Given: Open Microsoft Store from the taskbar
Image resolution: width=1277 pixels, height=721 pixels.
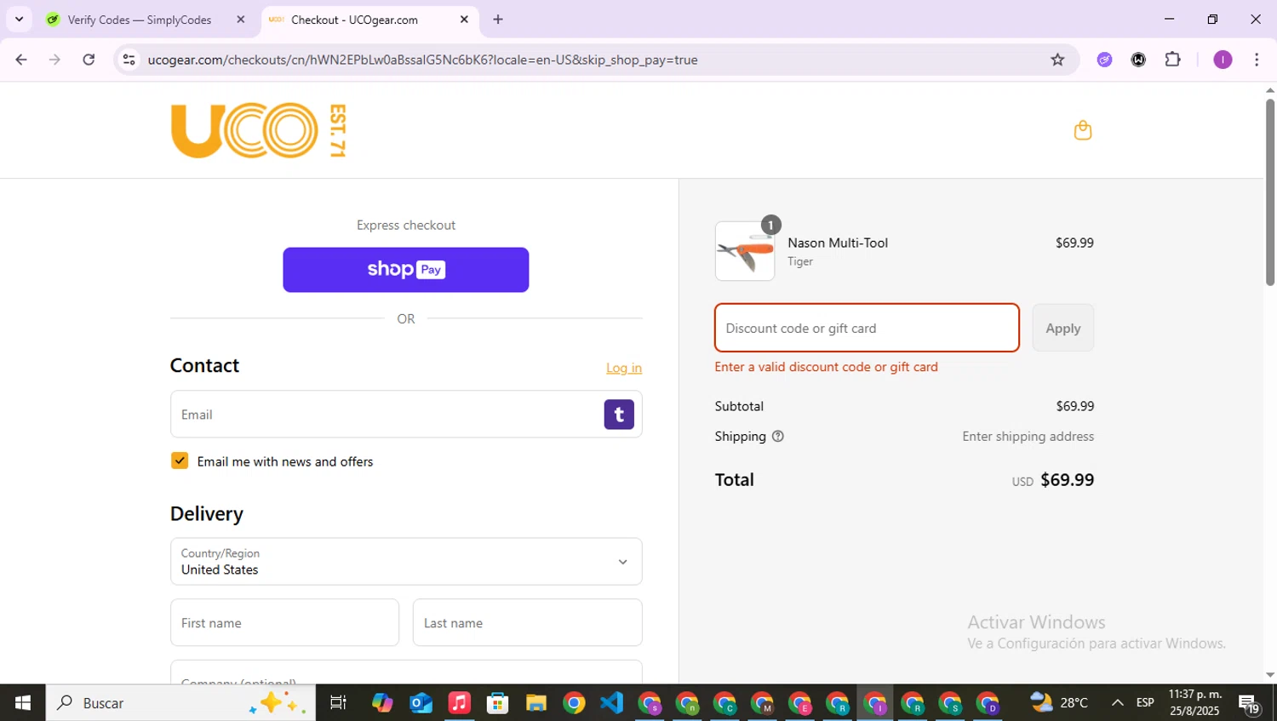Looking at the screenshot, I should pos(497,703).
